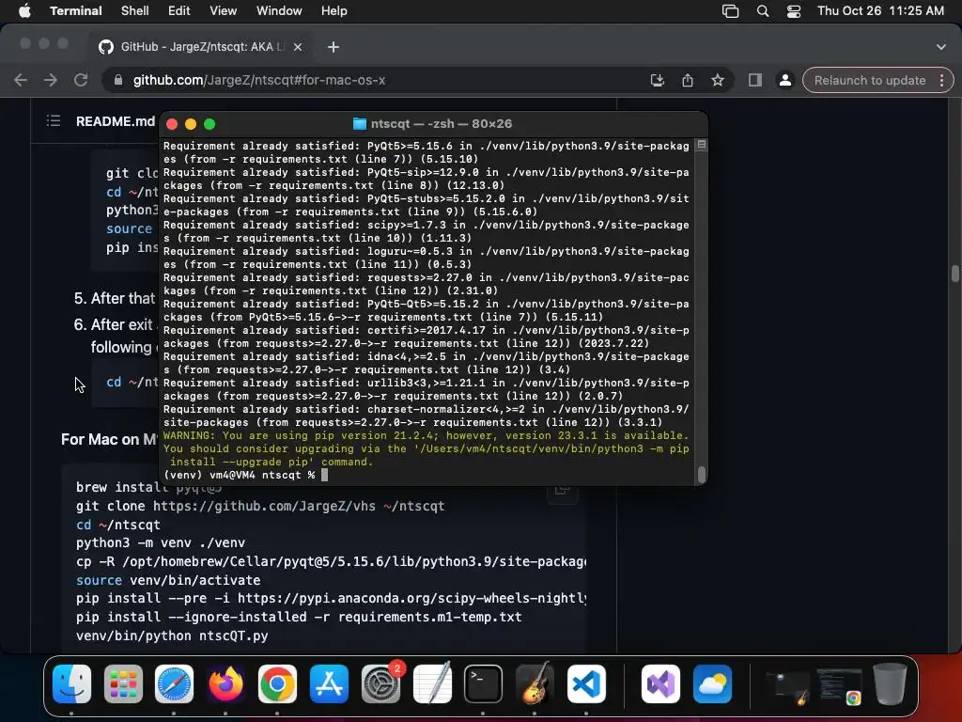The height and width of the screenshot is (722, 962).
Task: Open the Shell menu
Action: (134, 11)
